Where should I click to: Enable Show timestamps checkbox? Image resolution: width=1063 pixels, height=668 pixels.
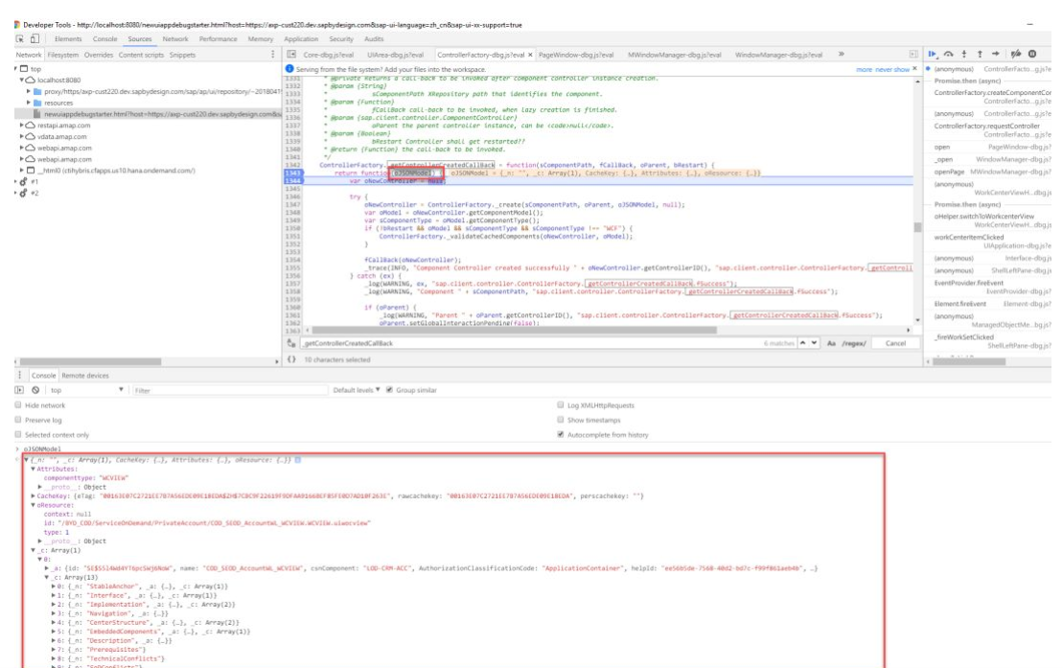point(561,420)
